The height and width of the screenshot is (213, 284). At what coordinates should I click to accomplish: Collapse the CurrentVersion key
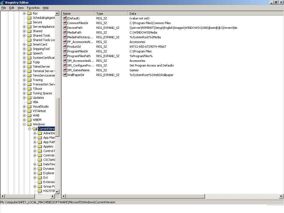[x=29, y=129]
